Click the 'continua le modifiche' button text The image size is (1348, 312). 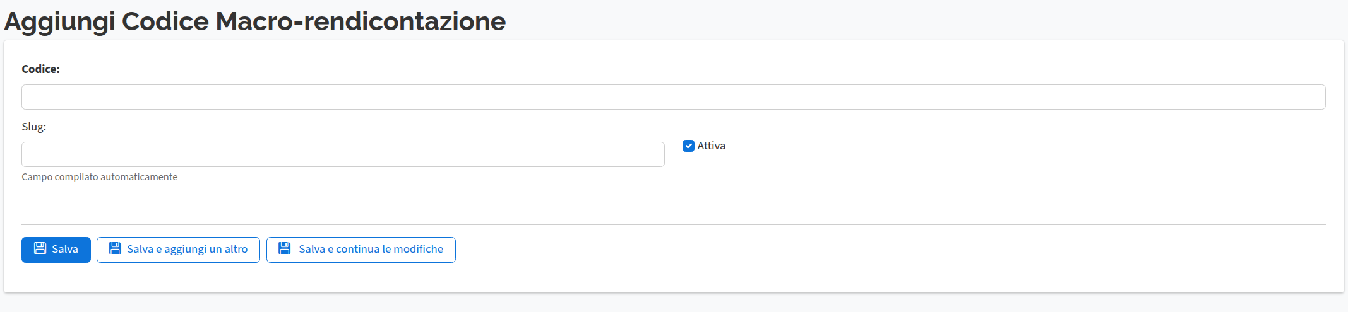pyautogui.click(x=390, y=250)
